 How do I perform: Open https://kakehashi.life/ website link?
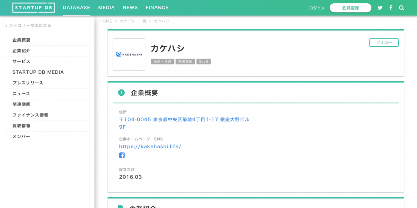pyautogui.click(x=150, y=146)
